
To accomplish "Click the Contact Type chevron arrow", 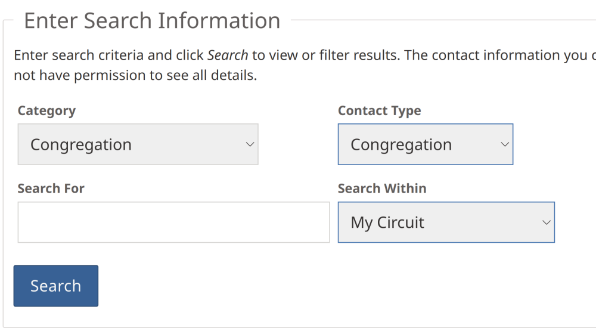I will [x=505, y=144].
